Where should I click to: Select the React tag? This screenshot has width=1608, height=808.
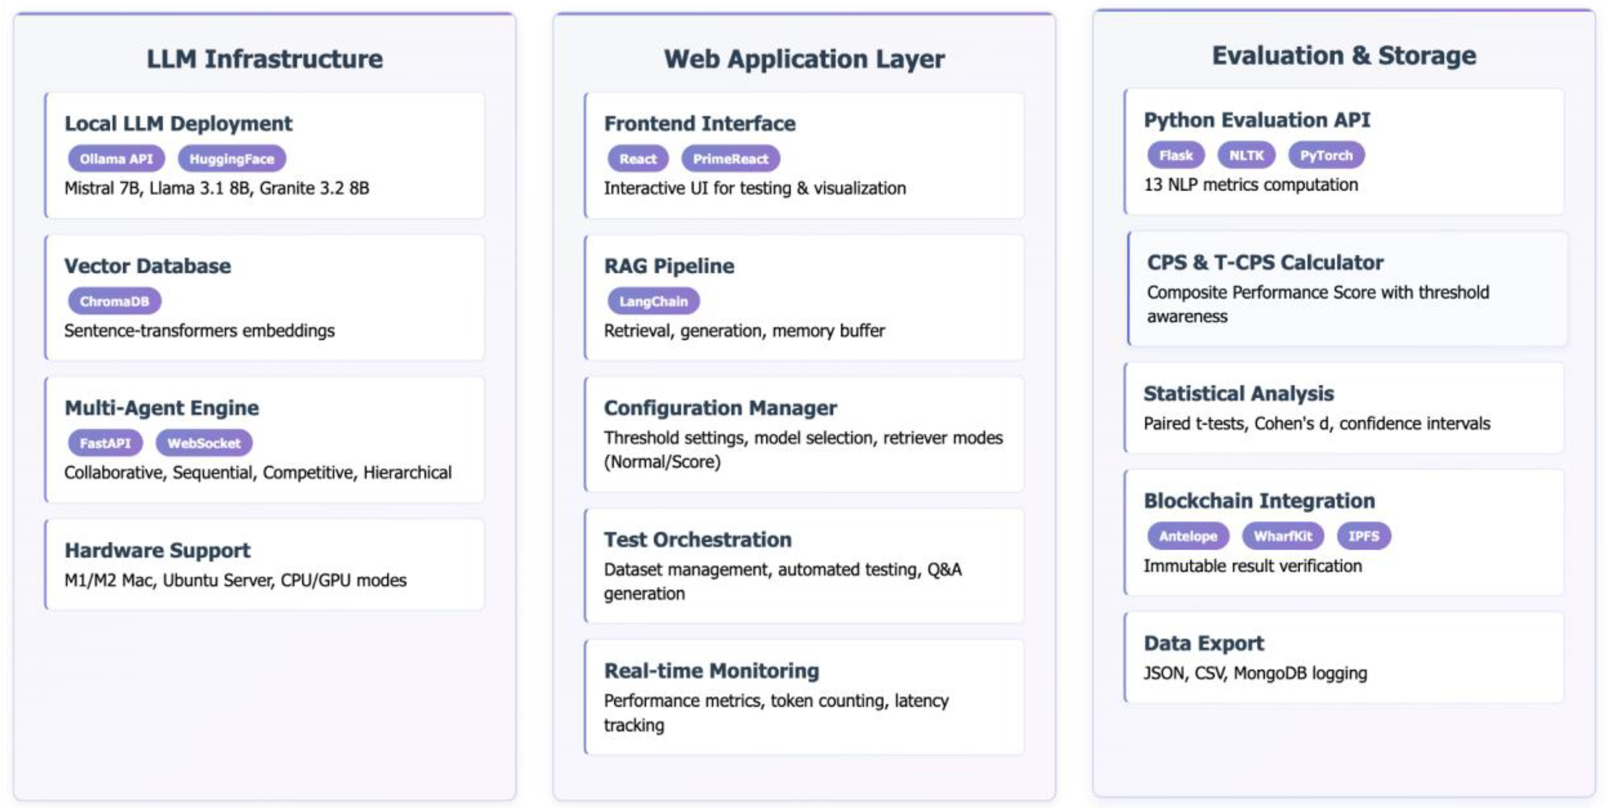click(637, 159)
